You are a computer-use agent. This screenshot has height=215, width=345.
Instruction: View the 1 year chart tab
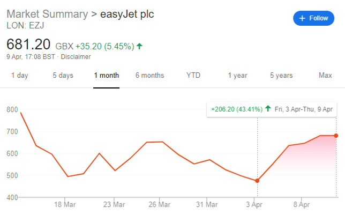tap(237, 76)
